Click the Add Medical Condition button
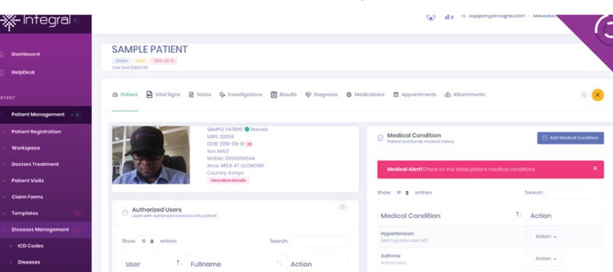Screen dimensions: 613x272 click(x=570, y=137)
